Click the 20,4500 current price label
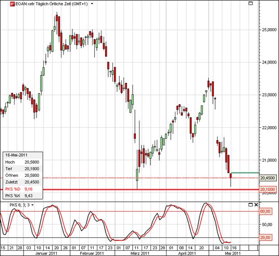The height and width of the screenshot is (256, 279). (x=268, y=178)
